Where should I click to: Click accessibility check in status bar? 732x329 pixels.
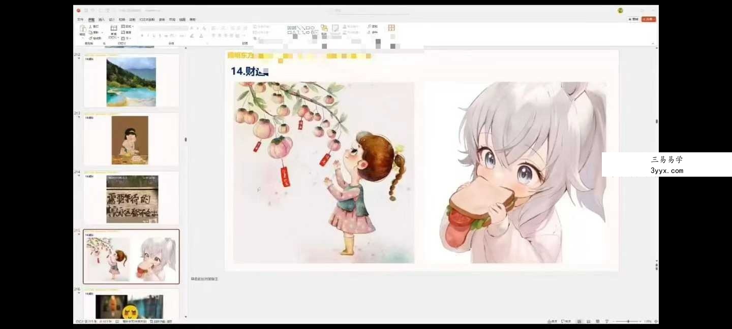[161, 321]
